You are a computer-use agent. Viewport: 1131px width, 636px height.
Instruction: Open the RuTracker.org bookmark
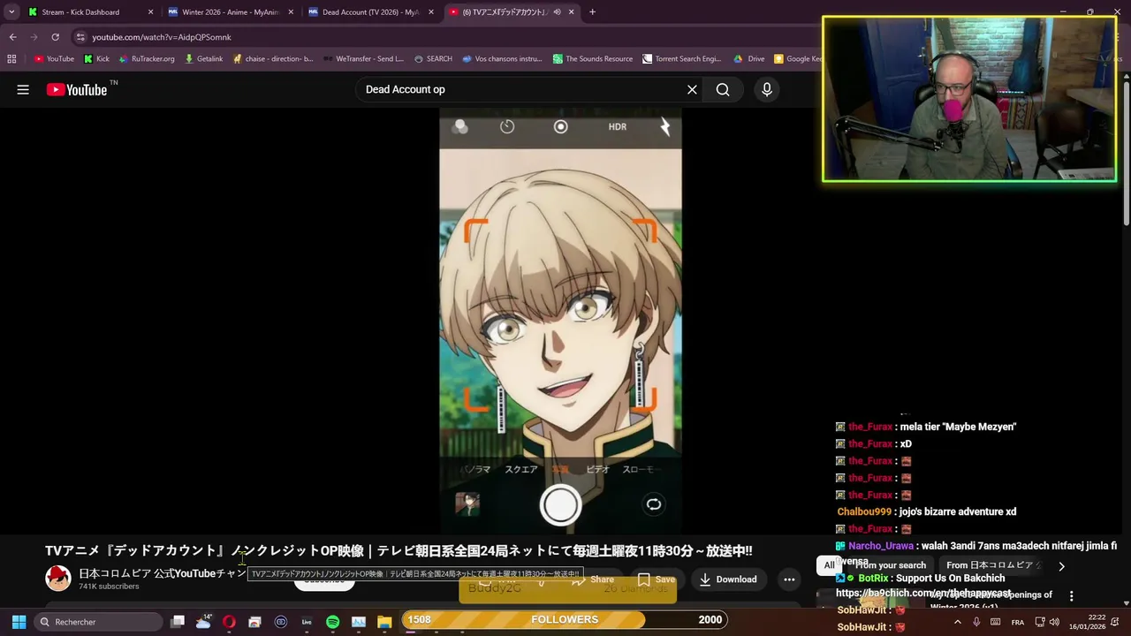coord(146,59)
